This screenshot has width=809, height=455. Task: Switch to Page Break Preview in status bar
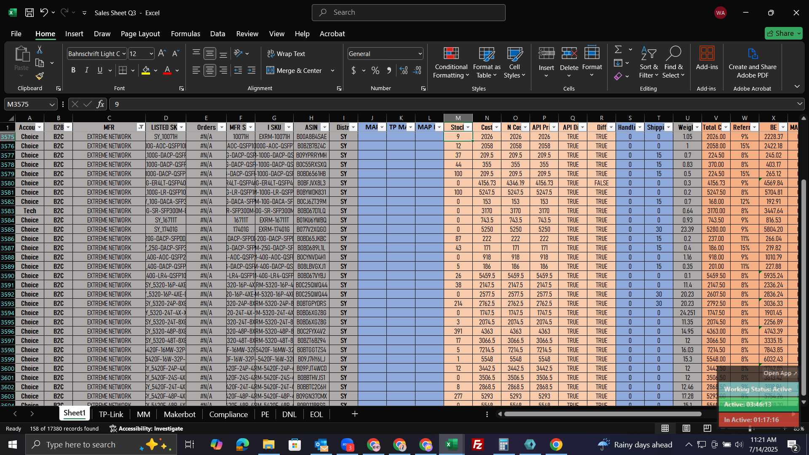[x=707, y=428]
